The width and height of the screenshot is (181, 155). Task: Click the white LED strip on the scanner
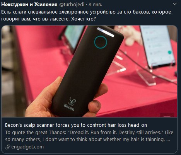pyautogui.click(x=106, y=32)
